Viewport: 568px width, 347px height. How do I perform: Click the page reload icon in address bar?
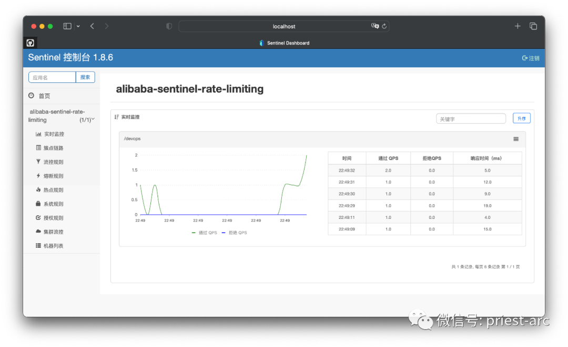pos(384,26)
